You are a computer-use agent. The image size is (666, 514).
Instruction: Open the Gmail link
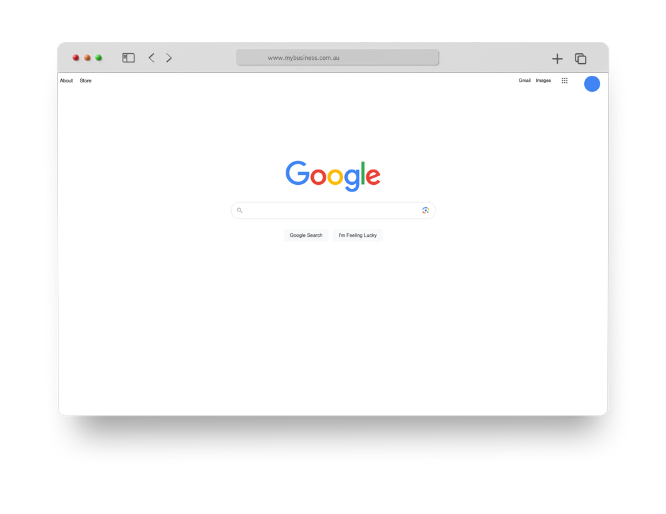[524, 80]
